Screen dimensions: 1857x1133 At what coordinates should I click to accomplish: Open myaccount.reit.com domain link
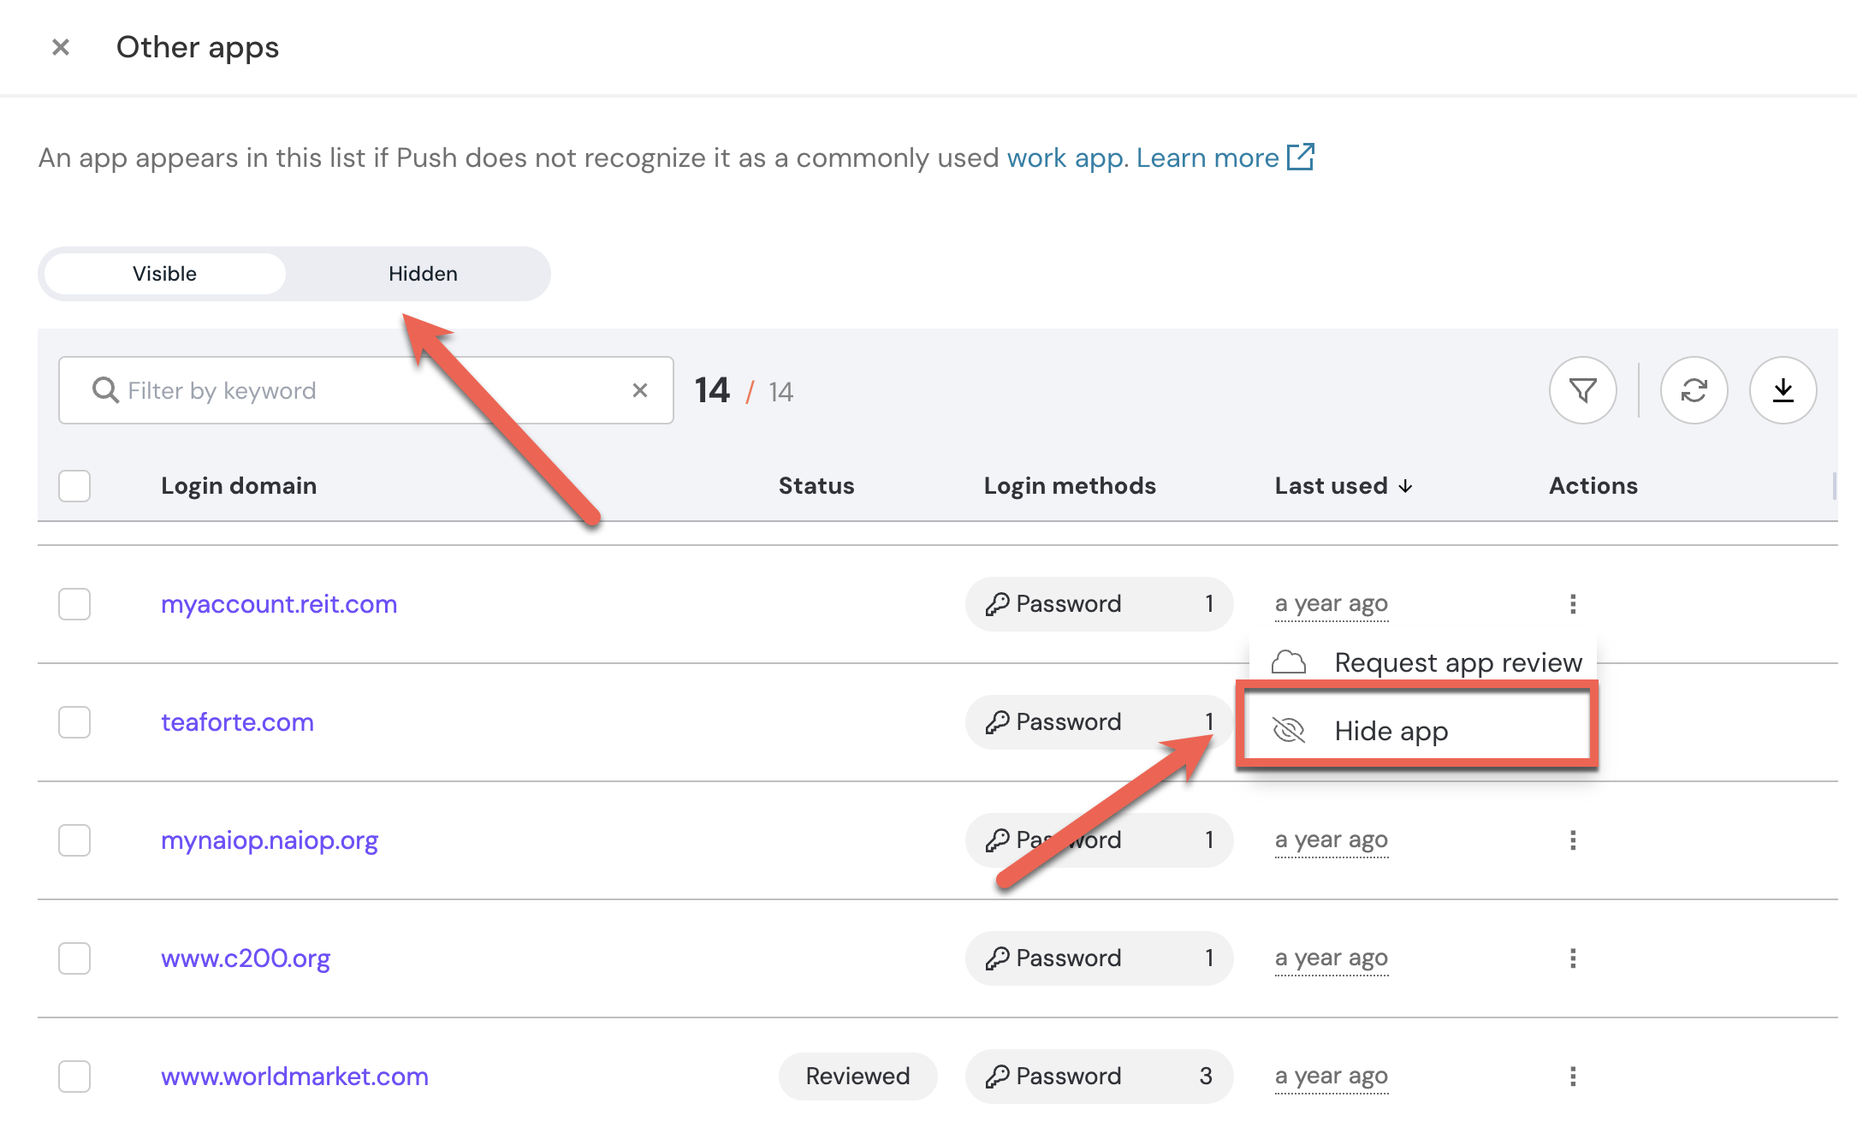(x=279, y=604)
